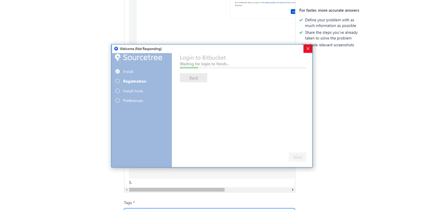Open the Preferences step label
The height and width of the screenshot is (210, 421).
click(x=133, y=101)
